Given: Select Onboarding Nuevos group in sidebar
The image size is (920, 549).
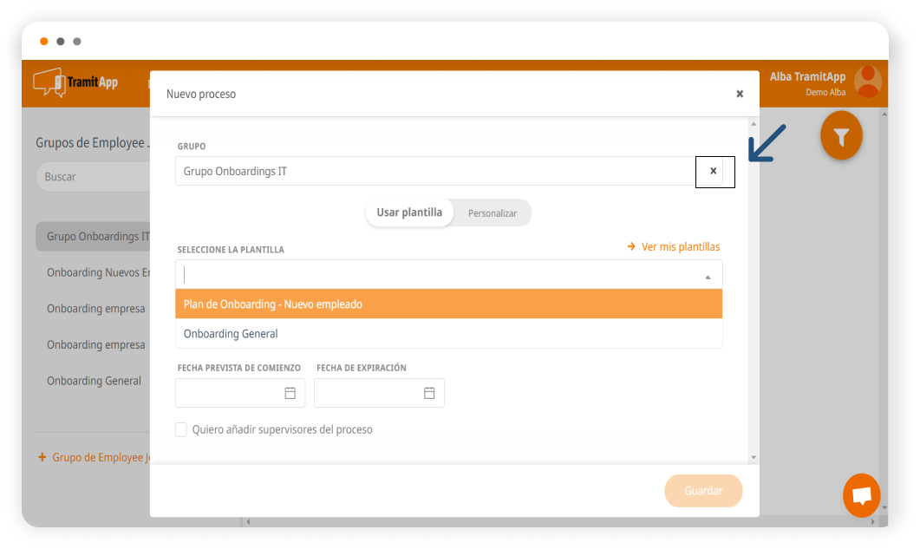Looking at the screenshot, I should coord(95,272).
